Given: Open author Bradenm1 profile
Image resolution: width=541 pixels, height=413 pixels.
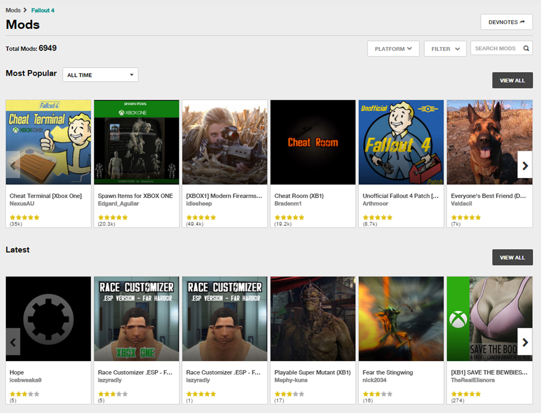Looking at the screenshot, I should 288,204.
